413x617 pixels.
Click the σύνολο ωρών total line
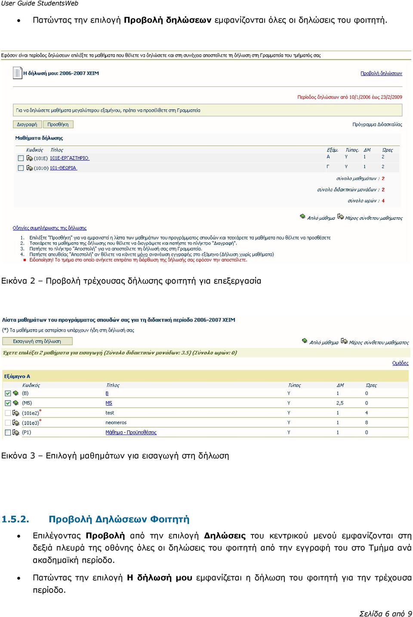366,201
